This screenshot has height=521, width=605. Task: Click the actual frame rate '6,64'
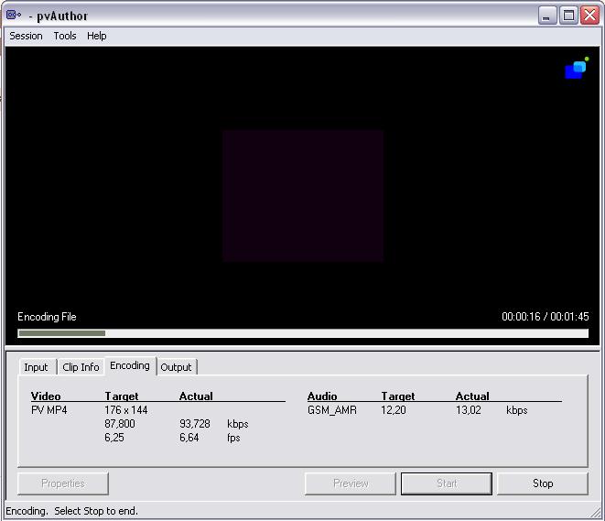point(189,438)
